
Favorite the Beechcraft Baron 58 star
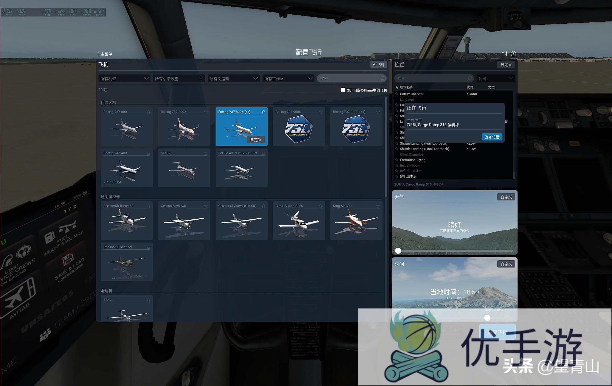[149, 206]
